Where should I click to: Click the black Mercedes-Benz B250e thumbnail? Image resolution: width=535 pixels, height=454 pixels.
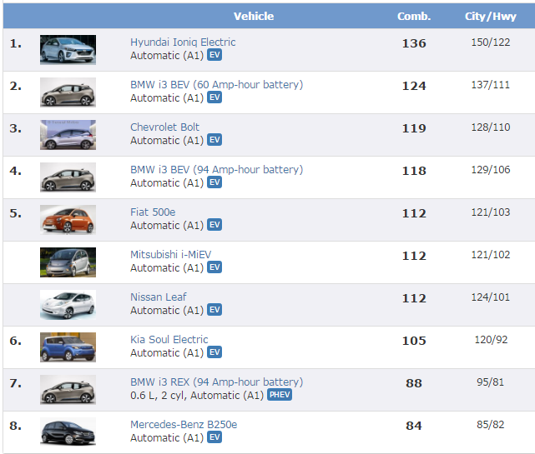coord(68,432)
